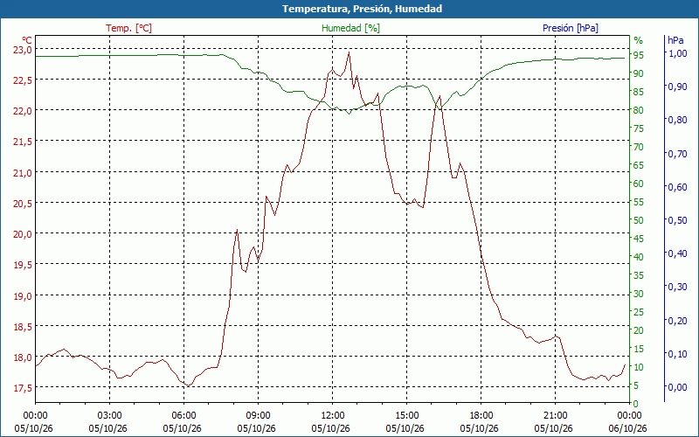Select the 23,0 temperature axis label
This screenshot has height=437, width=699.
pyautogui.click(x=22, y=50)
